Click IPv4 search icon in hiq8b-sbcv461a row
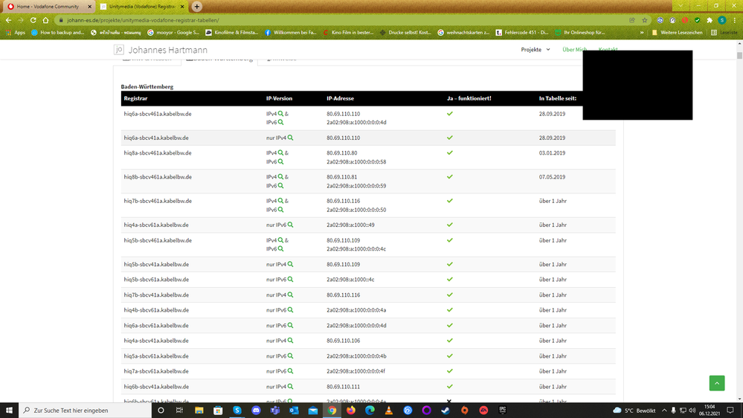 [280, 177]
